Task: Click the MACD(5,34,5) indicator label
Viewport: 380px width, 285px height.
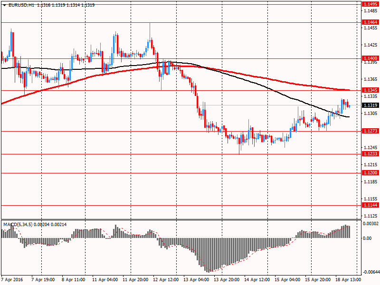Action: [x=18, y=225]
